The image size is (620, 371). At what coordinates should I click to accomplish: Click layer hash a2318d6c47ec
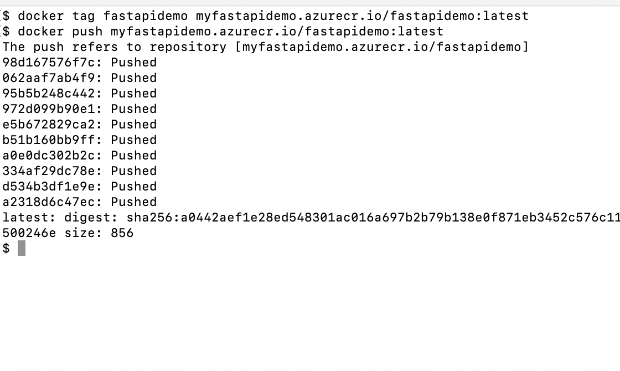[x=49, y=202]
